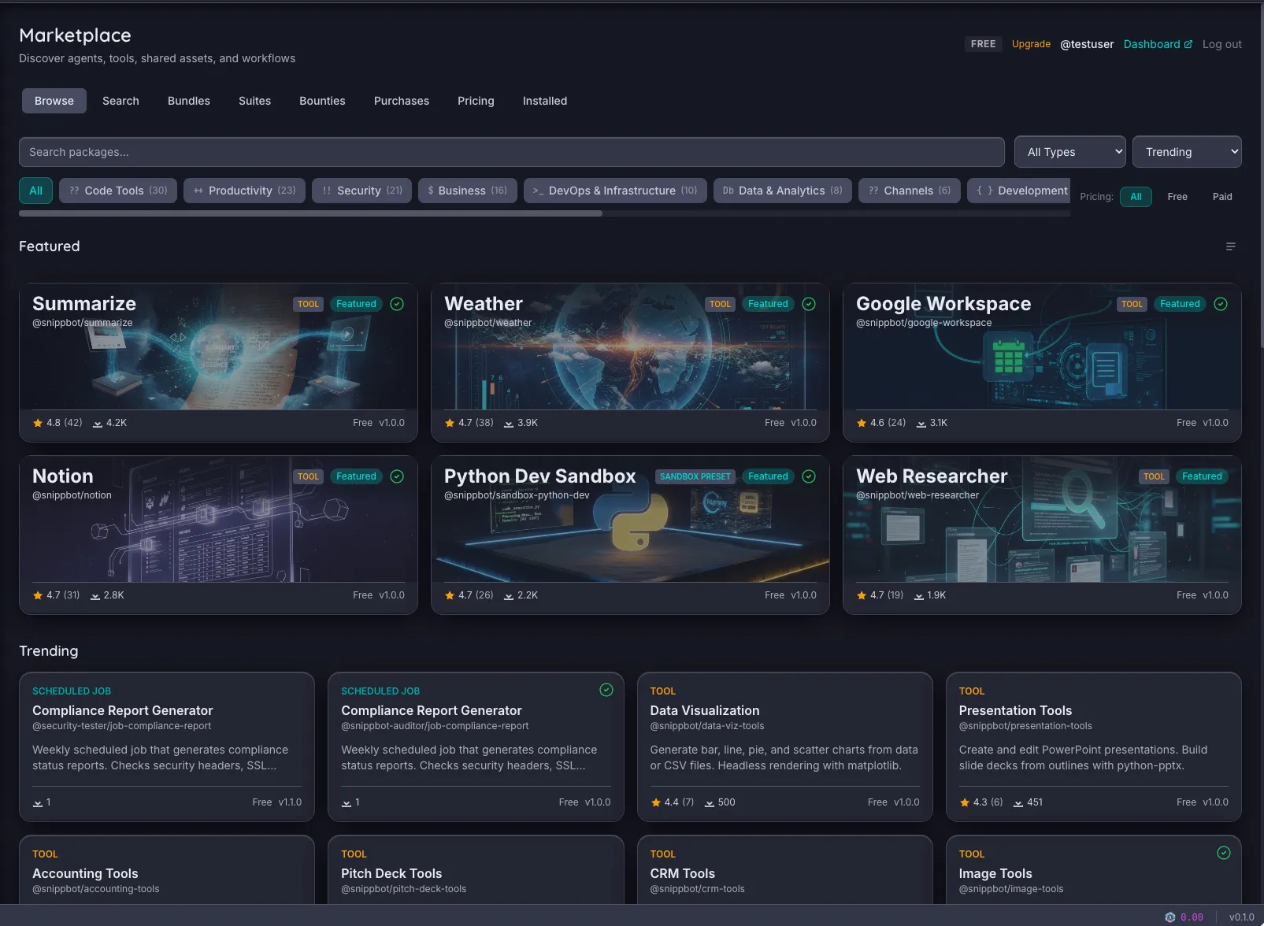Click external link icon beside Dashboard
This screenshot has height=926, width=1264.
[1188, 44]
